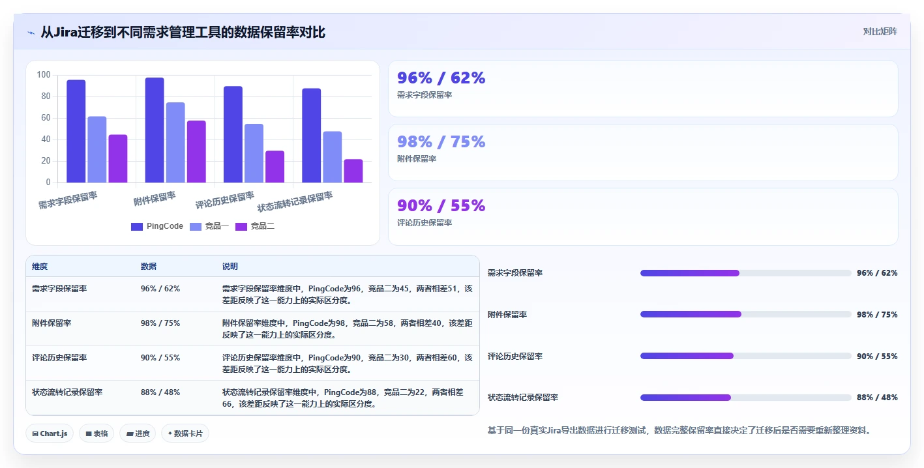Click the 竞品二 legend color box
This screenshot has width=924, height=468.
[x=241, y=226]
